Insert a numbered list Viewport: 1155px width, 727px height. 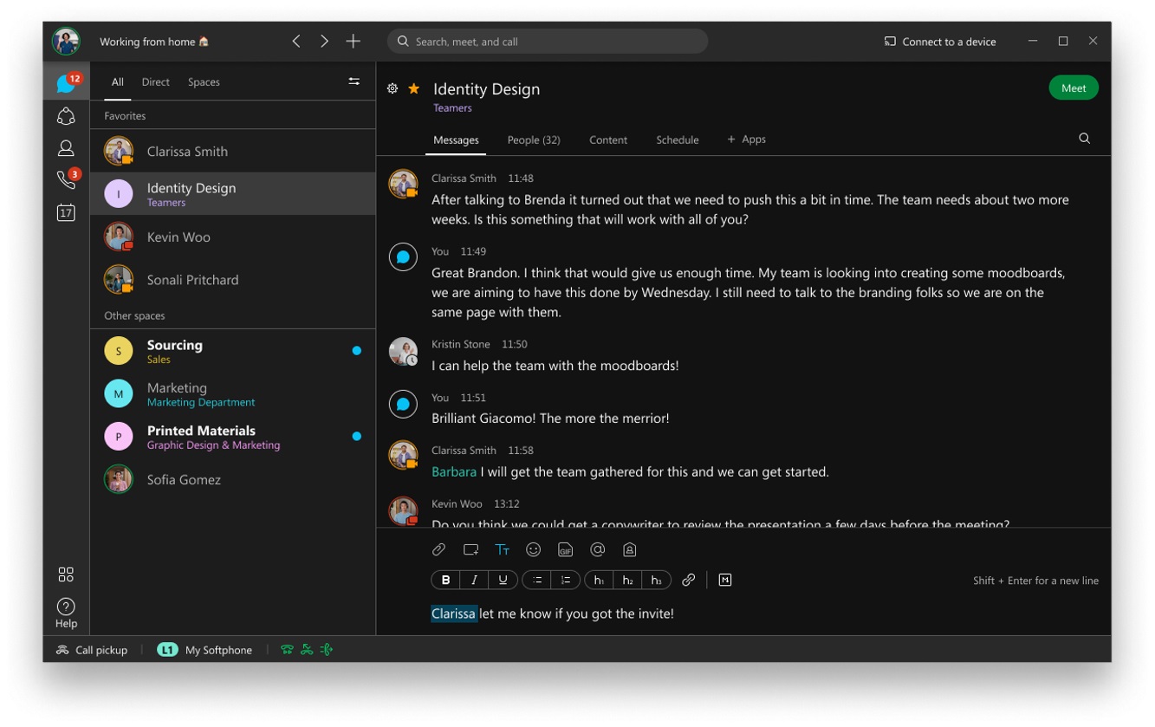566,581
